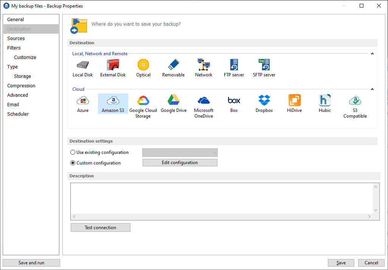
Task: Pick Google Cloud Storage destination
Action: pyautogui.click(x=143, y=106)
